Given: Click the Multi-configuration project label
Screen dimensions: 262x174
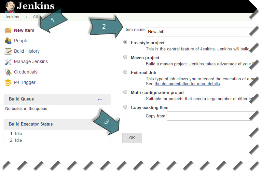Looking at the screenshot, I should [x=158, y=92].
